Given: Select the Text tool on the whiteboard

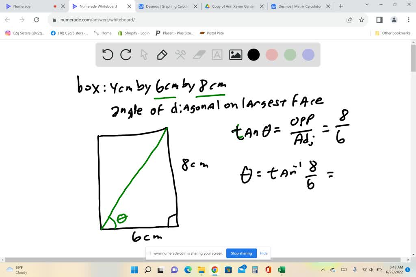Looking at the screenshot, I should pyautogui.click(x=217, y=54).
